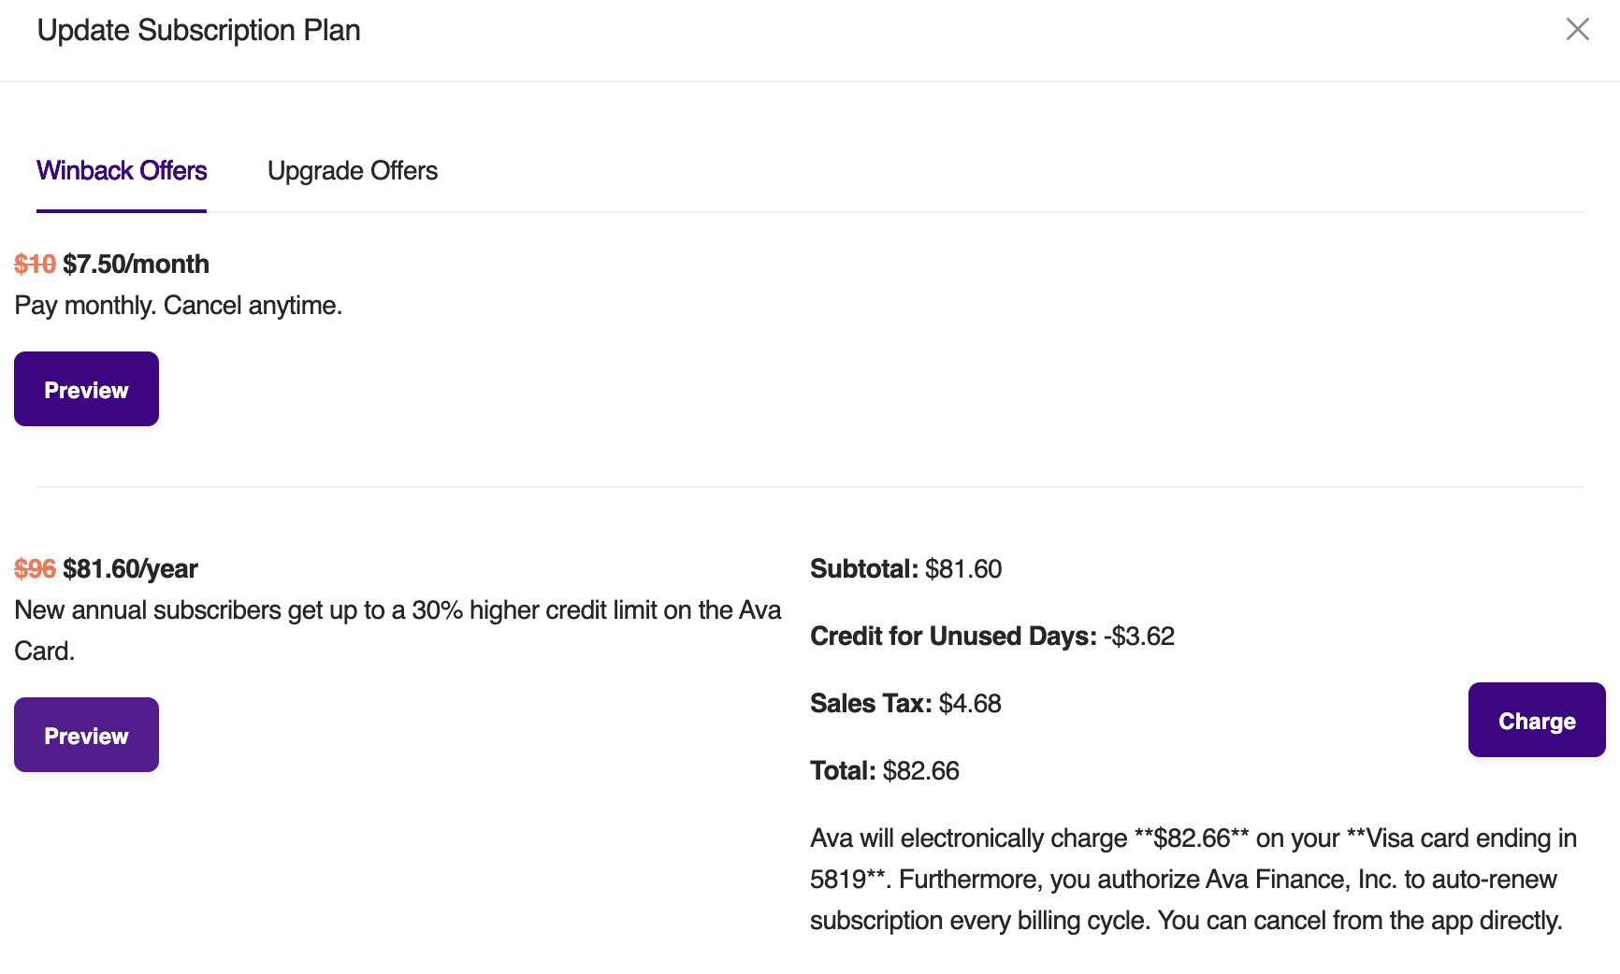Click the $7.50/month price text

(137, 265)
